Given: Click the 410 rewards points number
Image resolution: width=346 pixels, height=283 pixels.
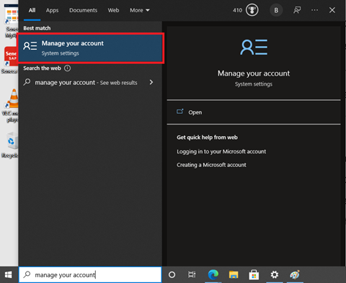Looking at the screenshot, I should coord(237,10).
